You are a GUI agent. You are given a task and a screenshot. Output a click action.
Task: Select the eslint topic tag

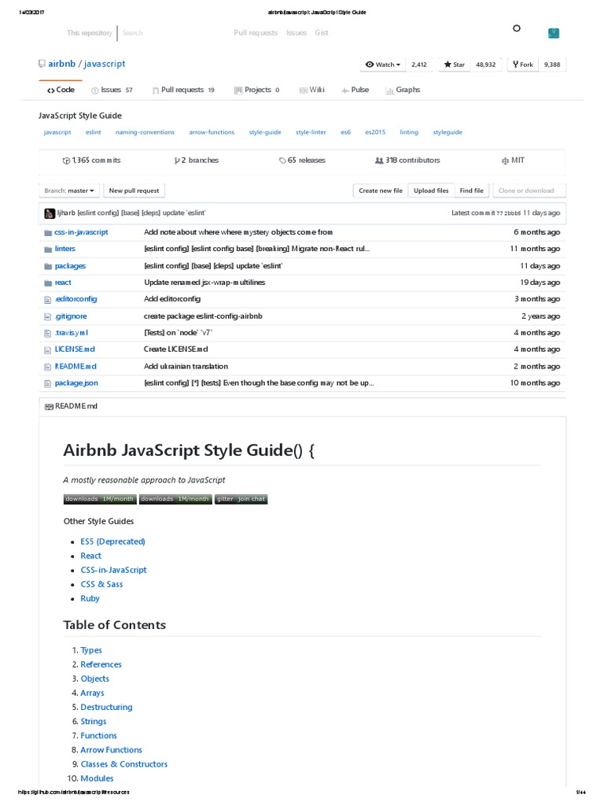point(94,132)
